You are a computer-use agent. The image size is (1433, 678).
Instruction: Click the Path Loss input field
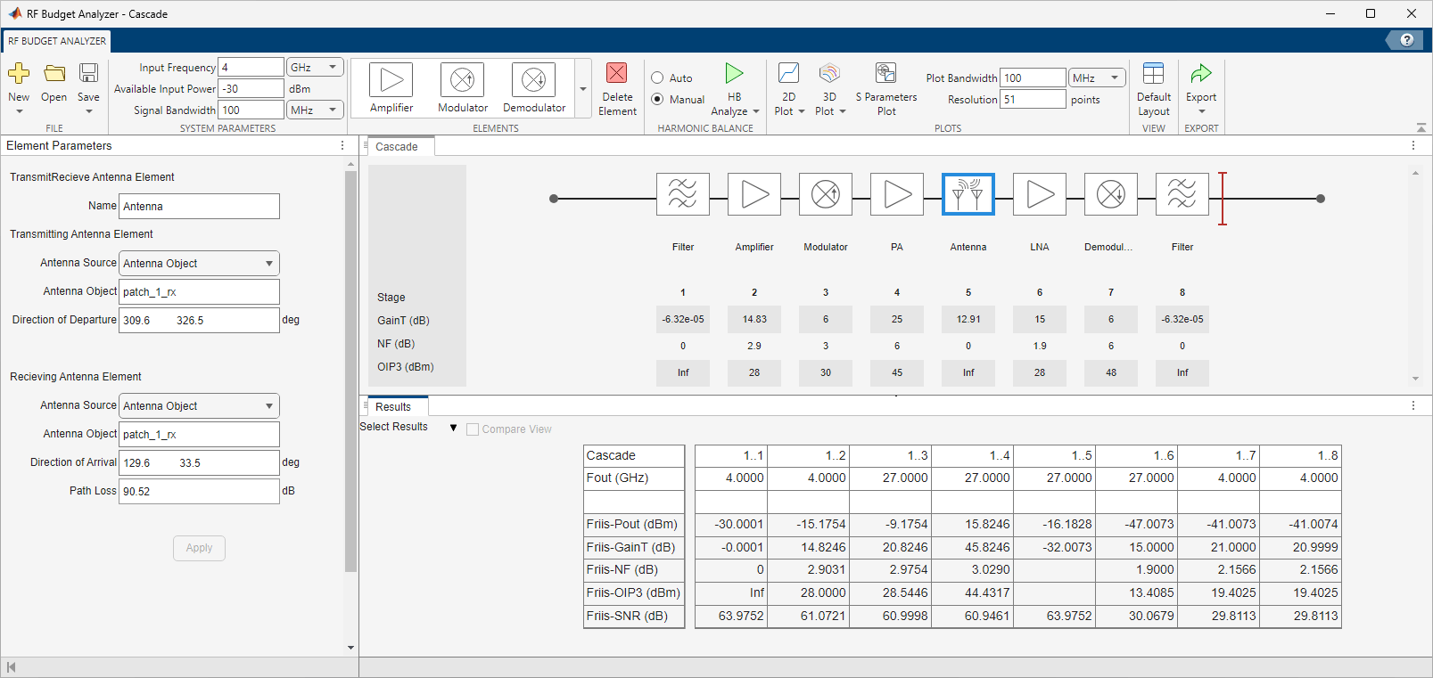[x=199, y=492]
